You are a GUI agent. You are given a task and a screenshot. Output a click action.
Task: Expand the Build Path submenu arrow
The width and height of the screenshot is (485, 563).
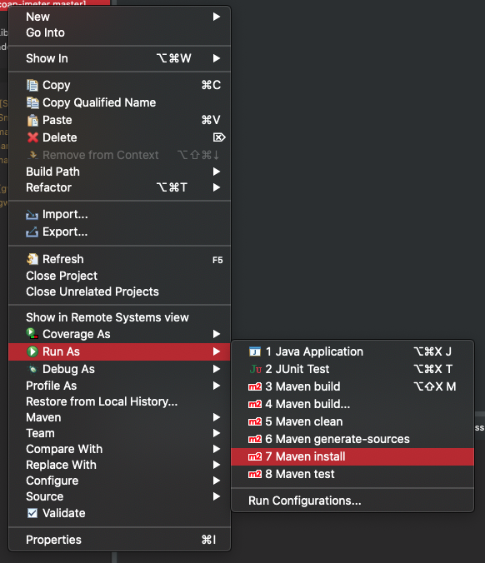point(217,172)
